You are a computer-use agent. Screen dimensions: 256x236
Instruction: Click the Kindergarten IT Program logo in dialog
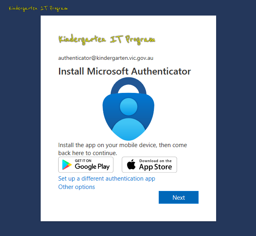(x=107, y=40)
